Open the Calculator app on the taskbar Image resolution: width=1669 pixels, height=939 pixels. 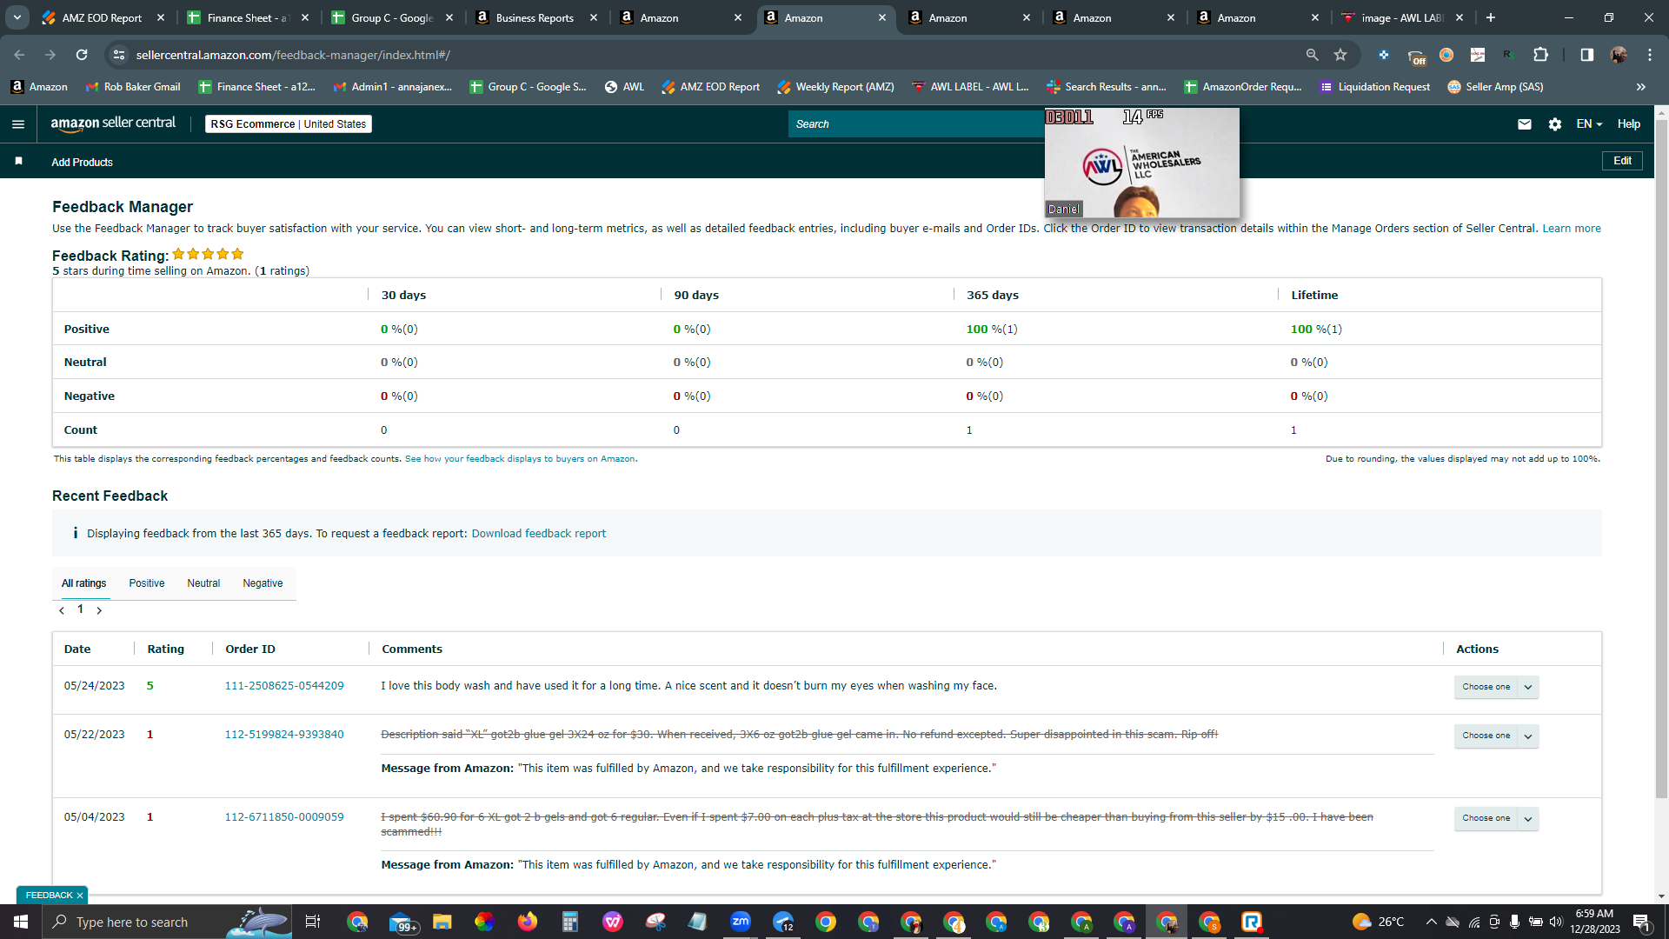tap(570, 922)
